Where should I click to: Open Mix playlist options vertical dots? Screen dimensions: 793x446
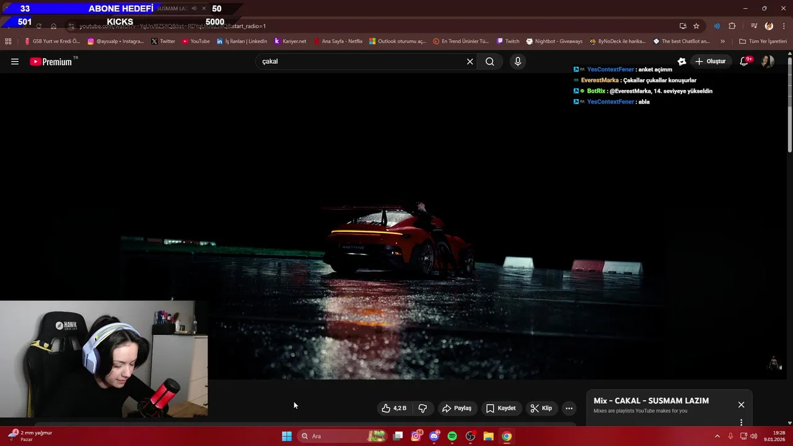[741, 422]
